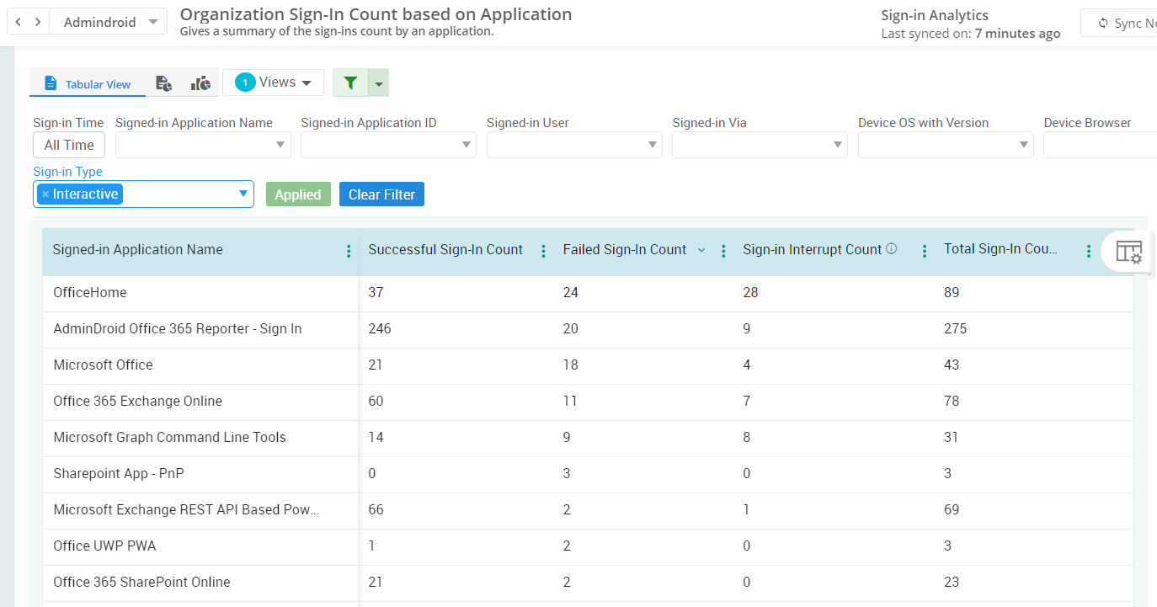Remove the Interactive filter tag
The image size is (1157, 607).
click(45, 194)
